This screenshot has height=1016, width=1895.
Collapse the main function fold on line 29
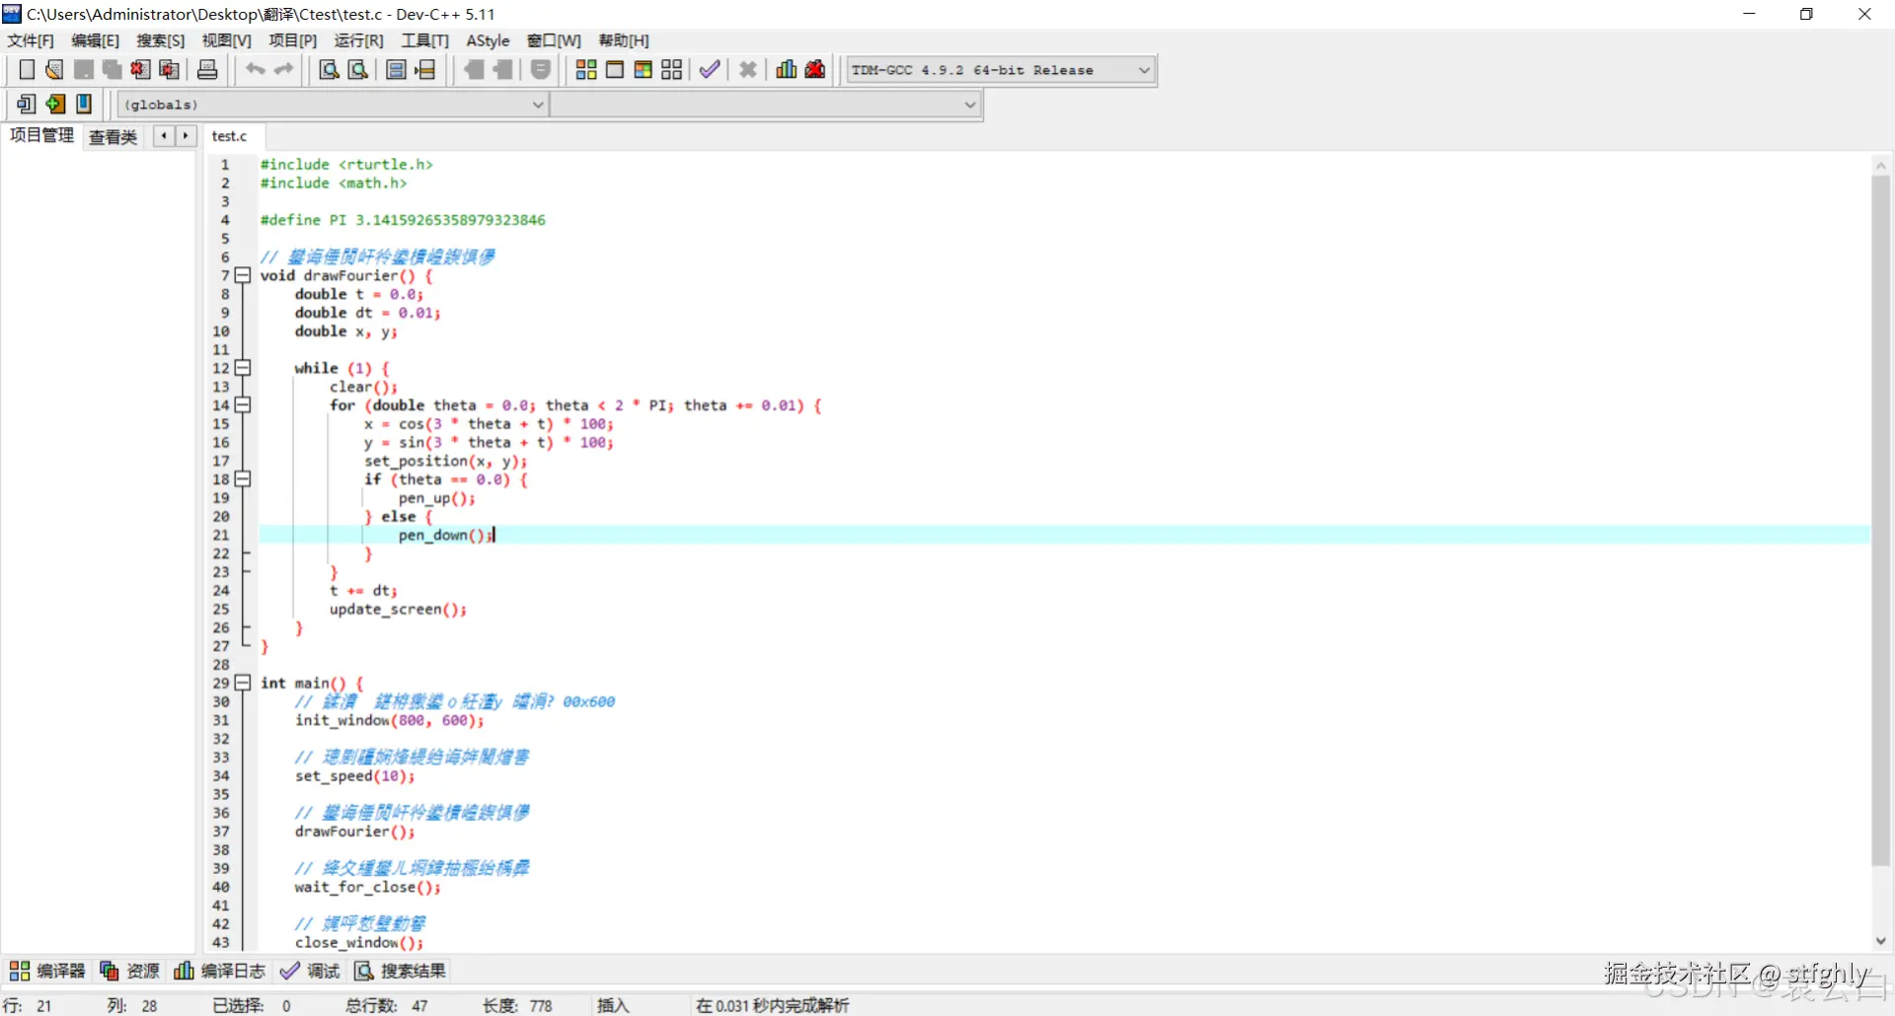click(243, 683)
